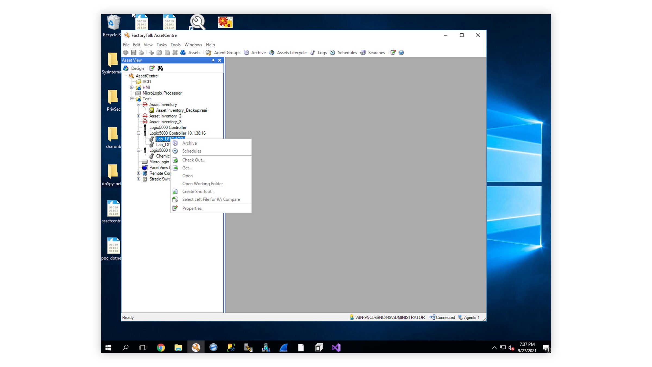Select the ACD folder

[x=146, y=82]
